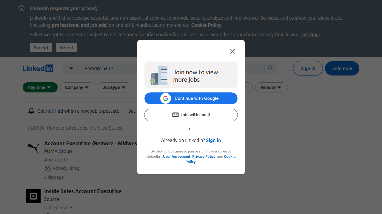The image size is (382, 214).
Task: Expand the Any time filter
Action: click(x=40, y=87)
